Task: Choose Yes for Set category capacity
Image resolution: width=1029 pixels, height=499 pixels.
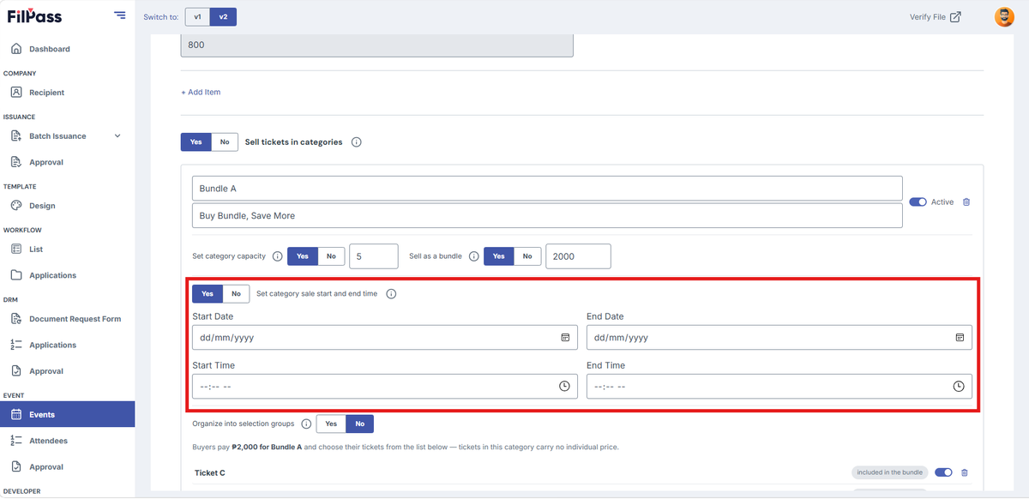Action: click(303, 256)
